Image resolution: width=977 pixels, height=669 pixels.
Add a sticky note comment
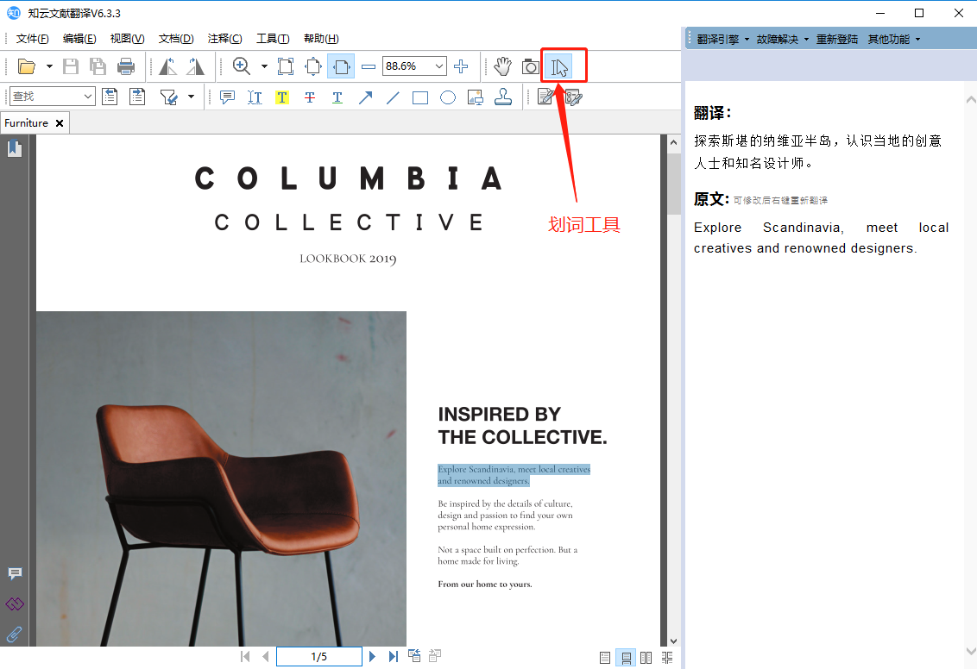coord(227,97)
